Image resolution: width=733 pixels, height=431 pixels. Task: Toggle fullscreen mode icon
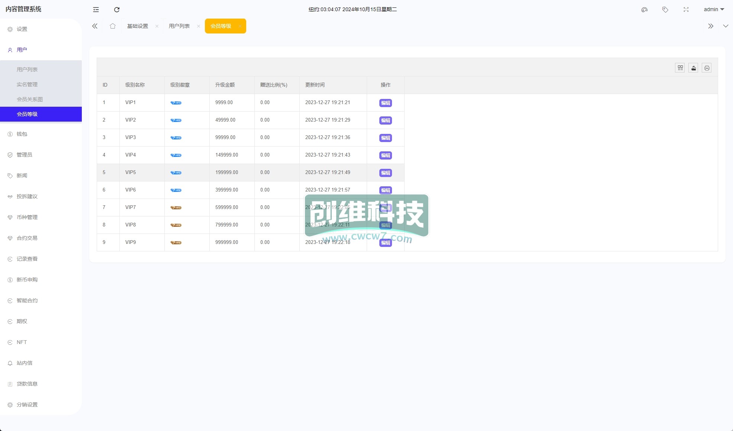coord(686,10)
